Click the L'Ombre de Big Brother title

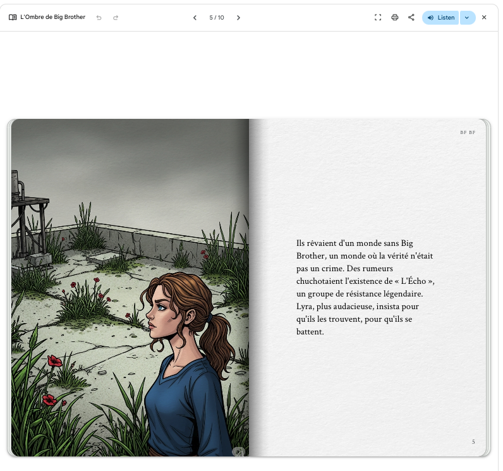tap(52, 18)
